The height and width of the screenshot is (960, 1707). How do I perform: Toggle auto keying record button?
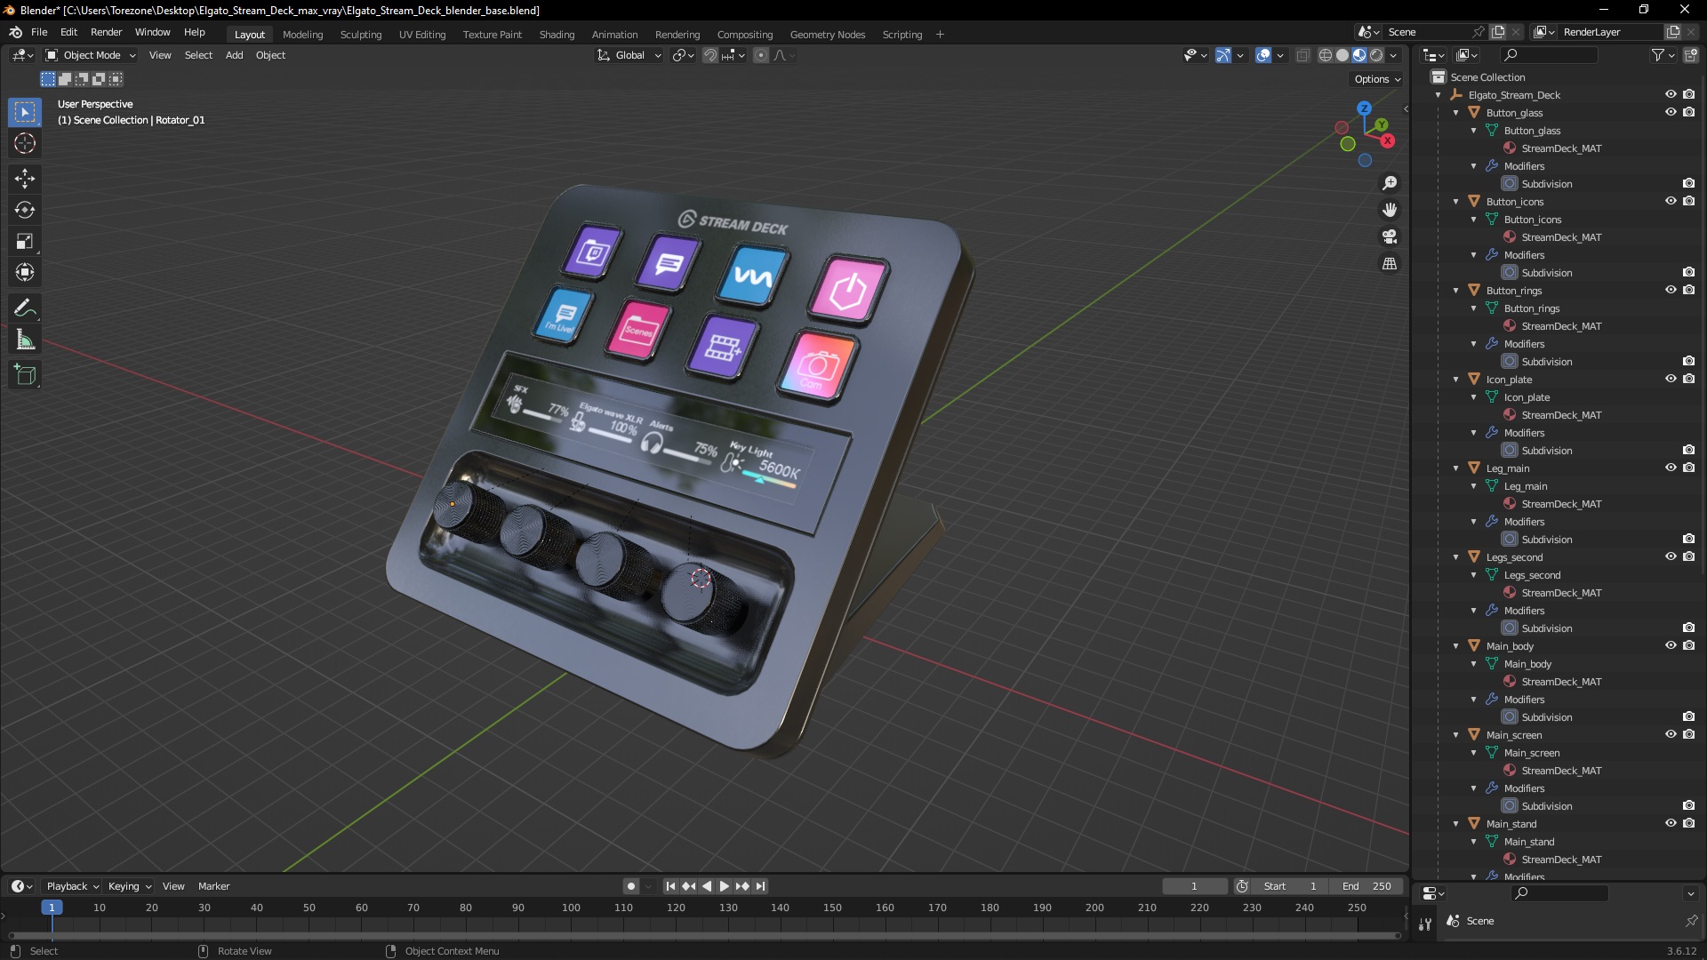click(631, 886)
